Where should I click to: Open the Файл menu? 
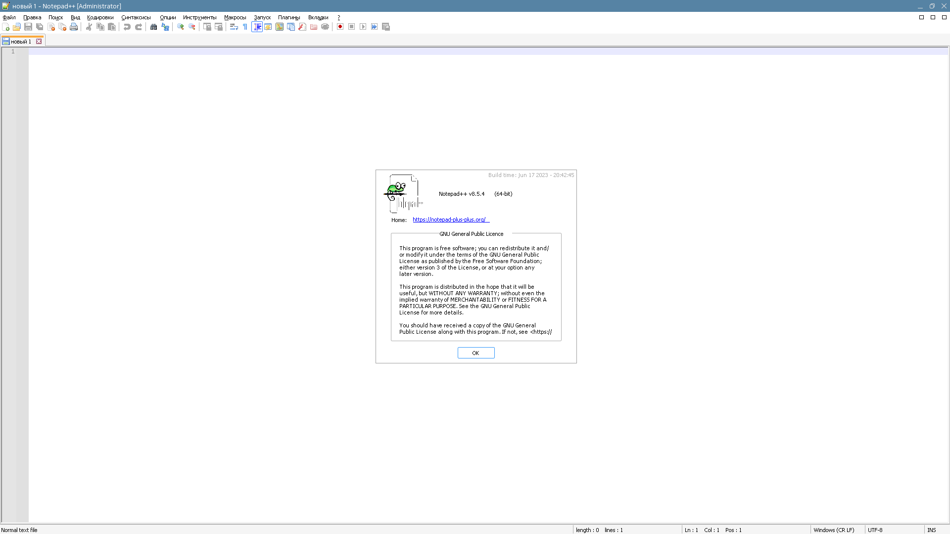[x=9, y=17]
